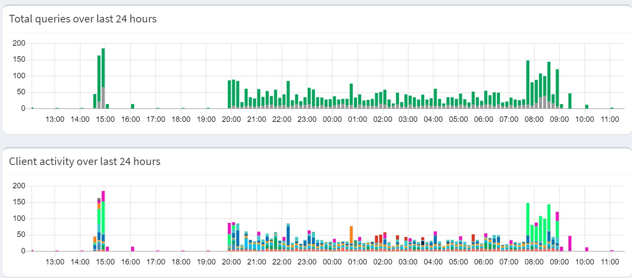Image resolution: width=632 pixels, height=278 pixels.
Task: Click the 18:00 label on Total queries chart
Action: 181,119
